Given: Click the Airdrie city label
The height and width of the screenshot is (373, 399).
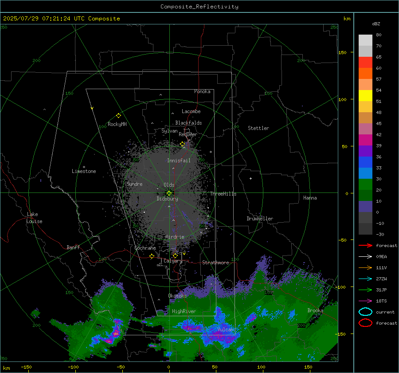Looking at the screenshot, I should [175, 237].
